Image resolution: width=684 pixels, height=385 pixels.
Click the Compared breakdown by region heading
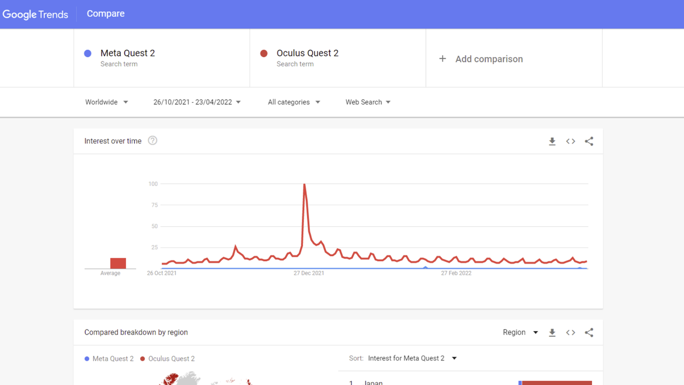(x=136, y=333)
